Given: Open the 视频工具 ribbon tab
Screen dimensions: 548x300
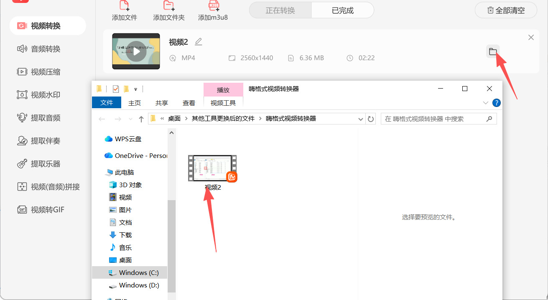Looking at the screenshot, I should pos(223,103).
